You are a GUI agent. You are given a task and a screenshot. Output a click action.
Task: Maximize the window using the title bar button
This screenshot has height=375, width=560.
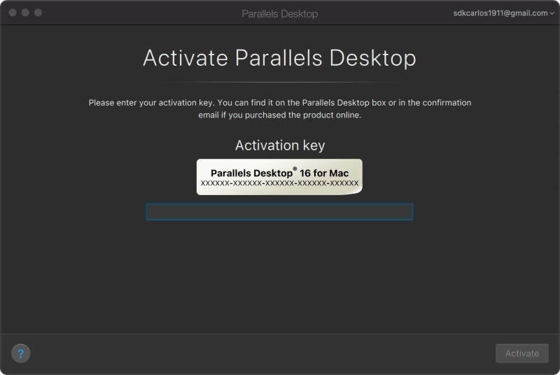[38, 13]
